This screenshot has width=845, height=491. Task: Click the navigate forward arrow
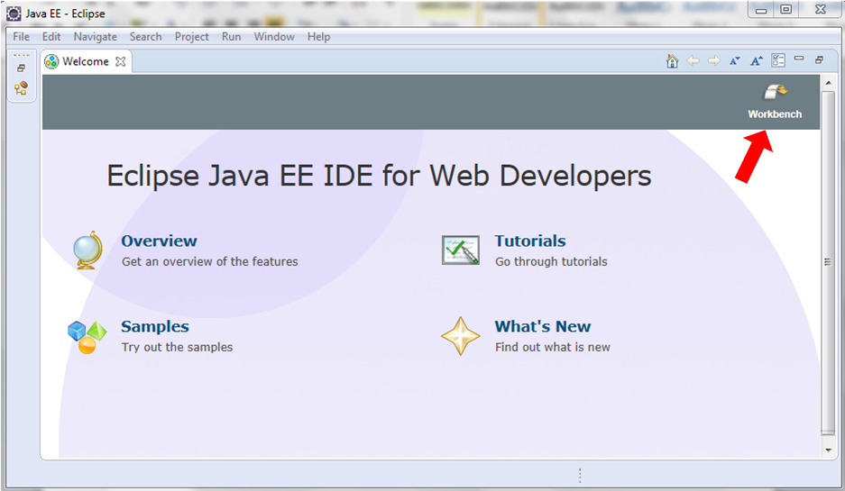pyautogui.click(x=713, y=61)
